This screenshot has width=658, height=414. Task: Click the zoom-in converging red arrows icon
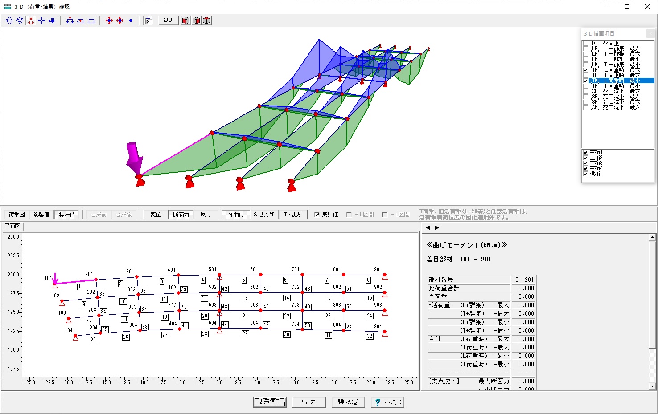tap(120, 20)
